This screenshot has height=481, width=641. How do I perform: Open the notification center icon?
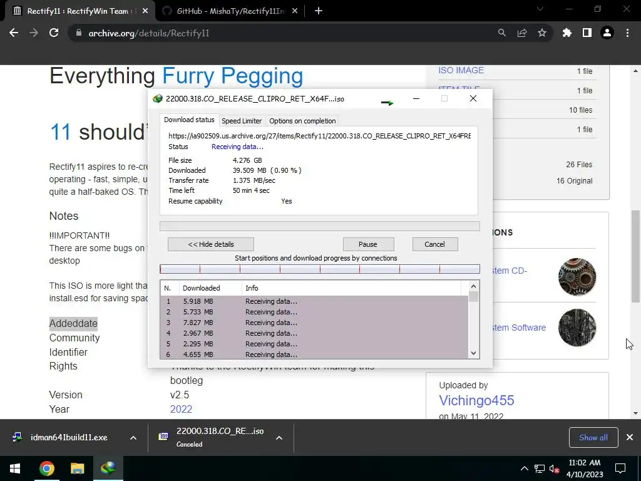(x=620, y=468)
